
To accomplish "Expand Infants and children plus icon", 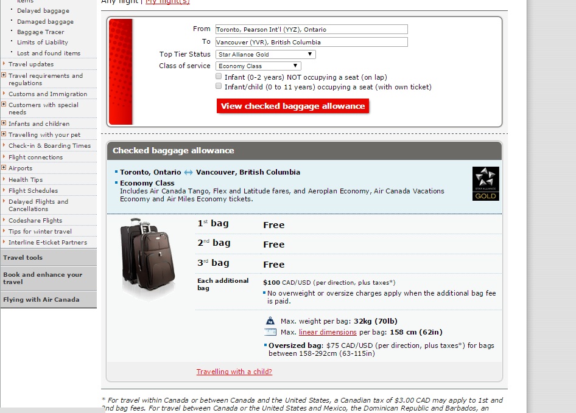I will click(x=4, y=123).
